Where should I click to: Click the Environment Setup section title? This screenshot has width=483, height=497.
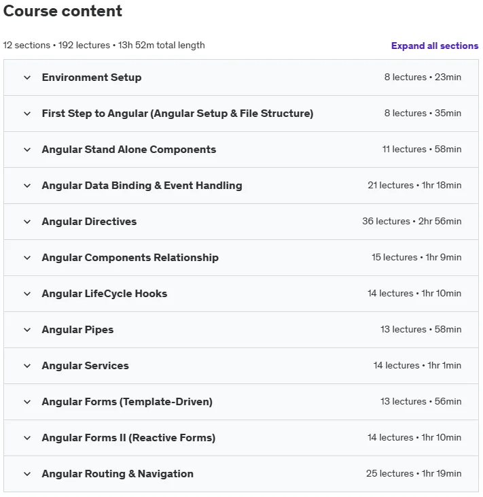click(x=92, y=78)
